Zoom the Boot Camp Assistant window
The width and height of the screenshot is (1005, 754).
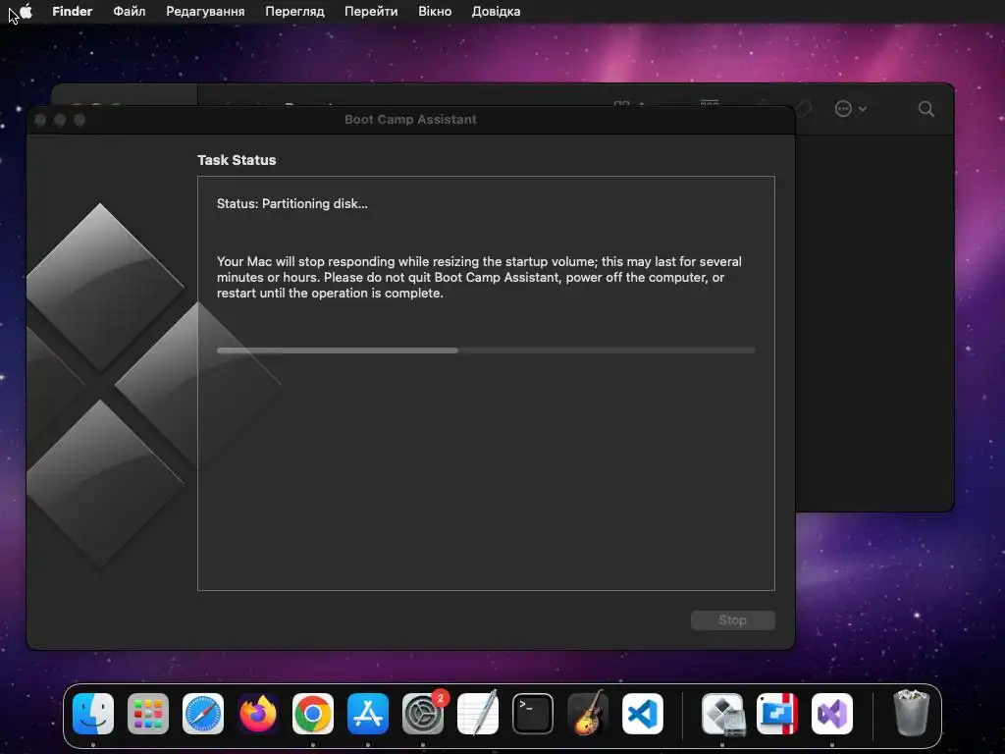tap(79, 120)
